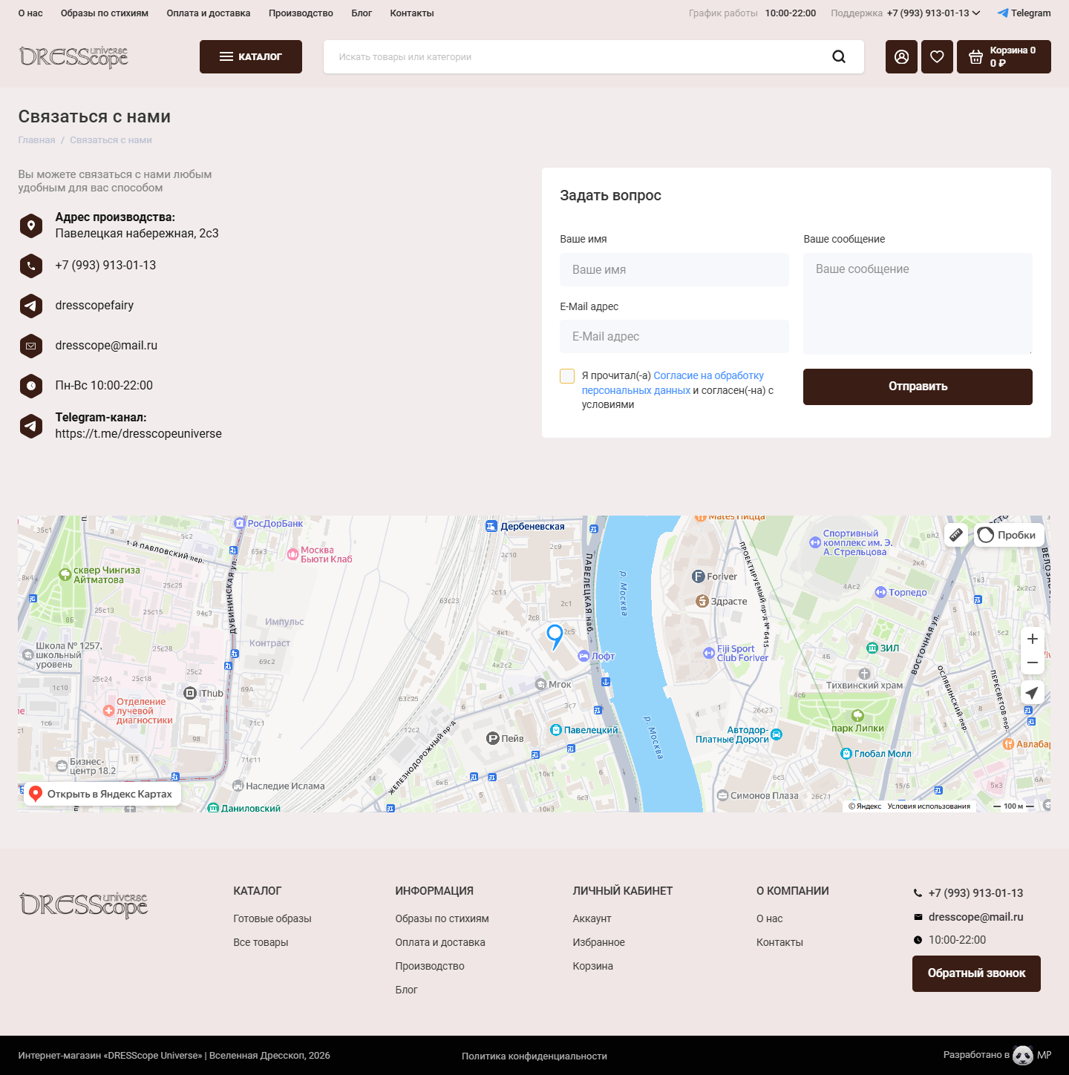This screenshot has height=1075, width=1069.
Task: Open footer Аккаунт link
Action: (592, 918)
